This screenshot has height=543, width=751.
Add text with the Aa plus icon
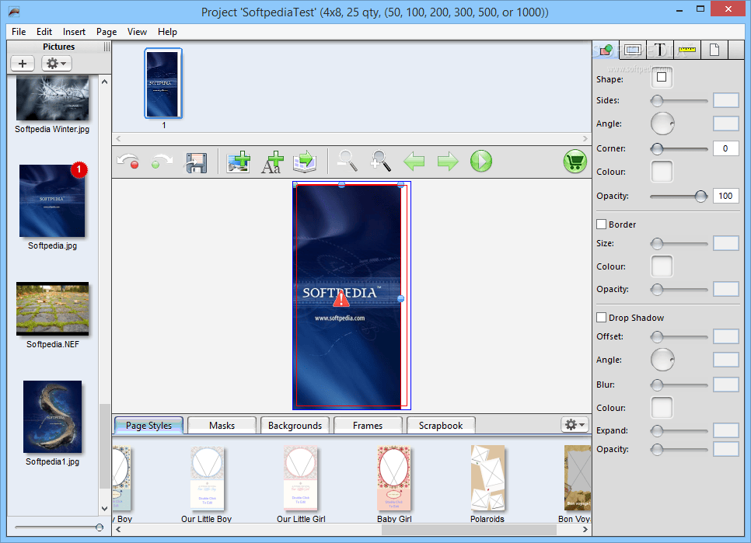coord(272,162)
